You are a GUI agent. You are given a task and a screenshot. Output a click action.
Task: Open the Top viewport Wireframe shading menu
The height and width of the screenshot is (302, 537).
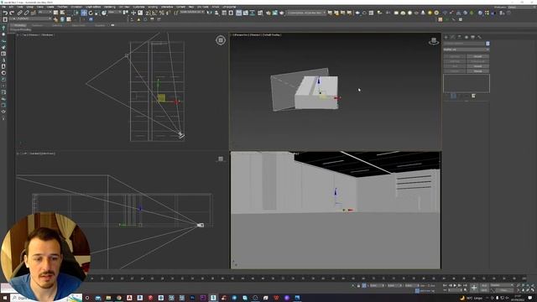pyautogui.click(x=48, y=34)
